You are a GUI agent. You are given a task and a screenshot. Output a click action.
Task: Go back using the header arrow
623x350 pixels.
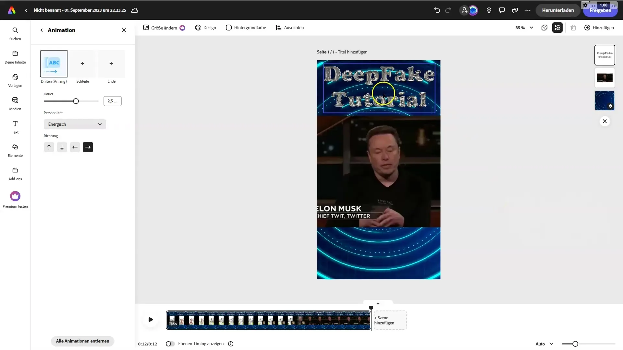tap(26, 10)
